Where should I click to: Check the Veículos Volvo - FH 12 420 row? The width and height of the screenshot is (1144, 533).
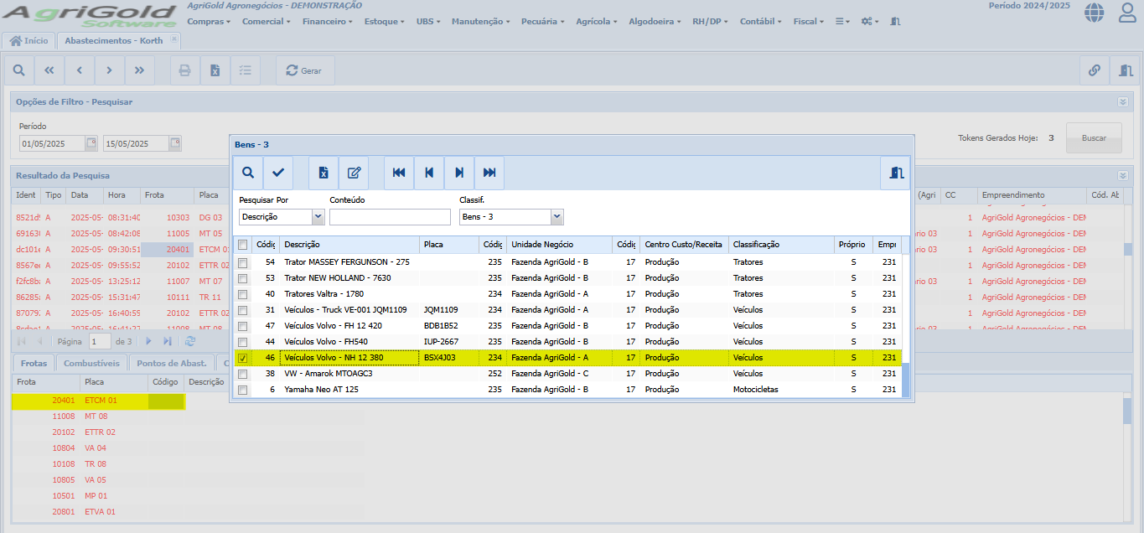pyautogui.click(x=242, y=326)
